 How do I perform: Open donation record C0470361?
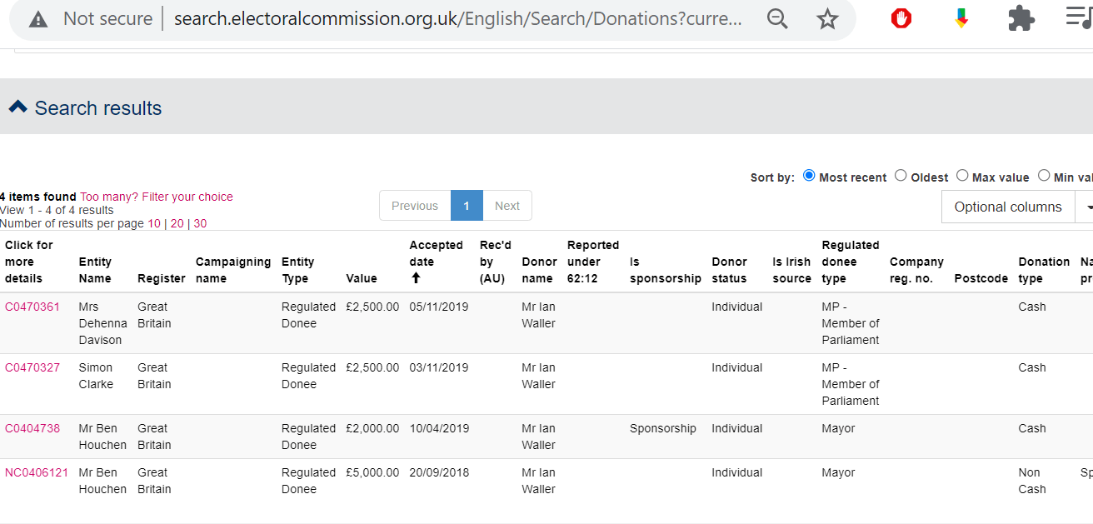tap(32, 307)
